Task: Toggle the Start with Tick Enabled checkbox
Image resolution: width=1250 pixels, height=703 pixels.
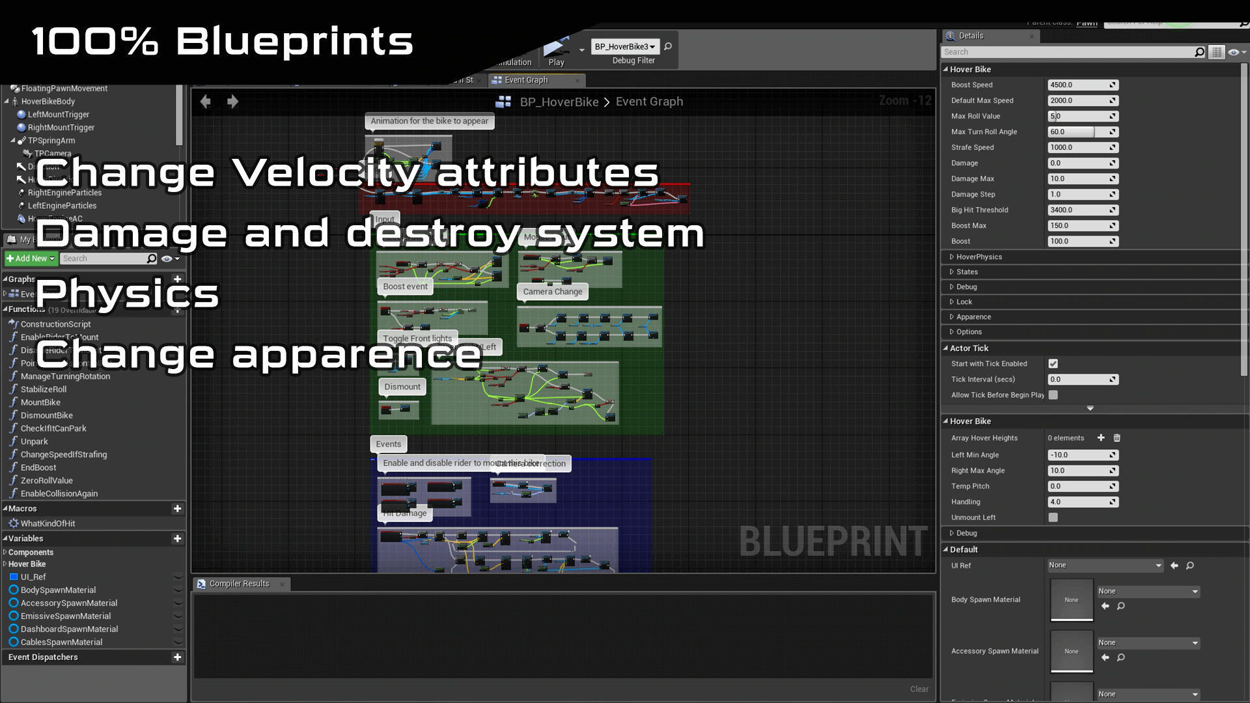Action: 1053,364
